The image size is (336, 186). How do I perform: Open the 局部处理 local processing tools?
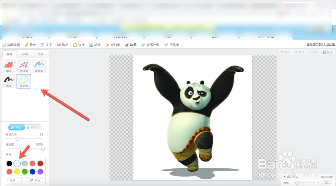150,45
